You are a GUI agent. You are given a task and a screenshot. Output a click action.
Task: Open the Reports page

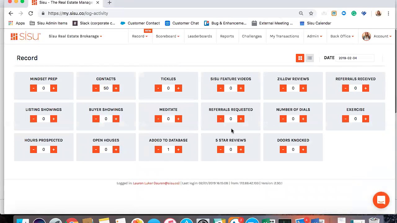click(227, 36)
